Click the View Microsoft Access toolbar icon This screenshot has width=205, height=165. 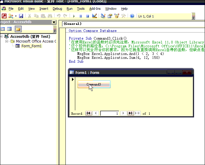click(x=4, y=16)
